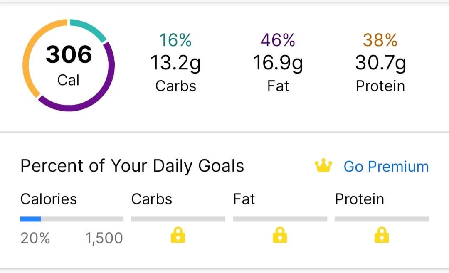Click the locked Carbs goal bar

[178, 219]
